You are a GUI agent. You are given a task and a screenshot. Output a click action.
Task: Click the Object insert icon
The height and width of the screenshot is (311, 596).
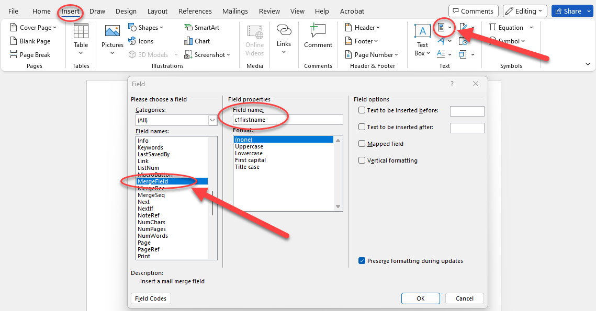463,54
